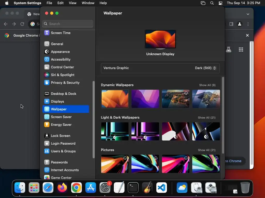Image resolution: width=265 pixels, height=198 pixels.
Task: Open the View menu
Action: pos(72,3)
